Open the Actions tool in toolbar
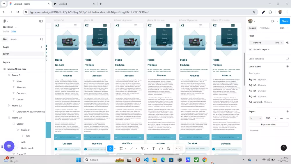291x164 pixels. pyautogui.click(x=168, y=149)
